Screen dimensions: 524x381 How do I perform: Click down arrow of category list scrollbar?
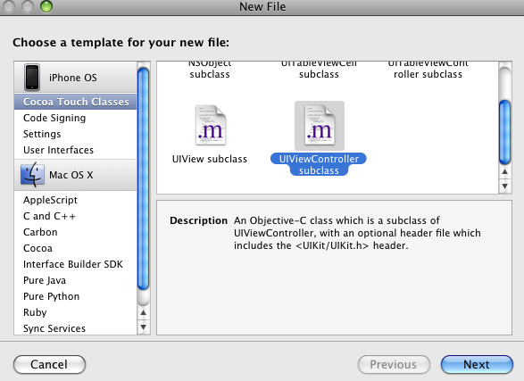point(144,327)
